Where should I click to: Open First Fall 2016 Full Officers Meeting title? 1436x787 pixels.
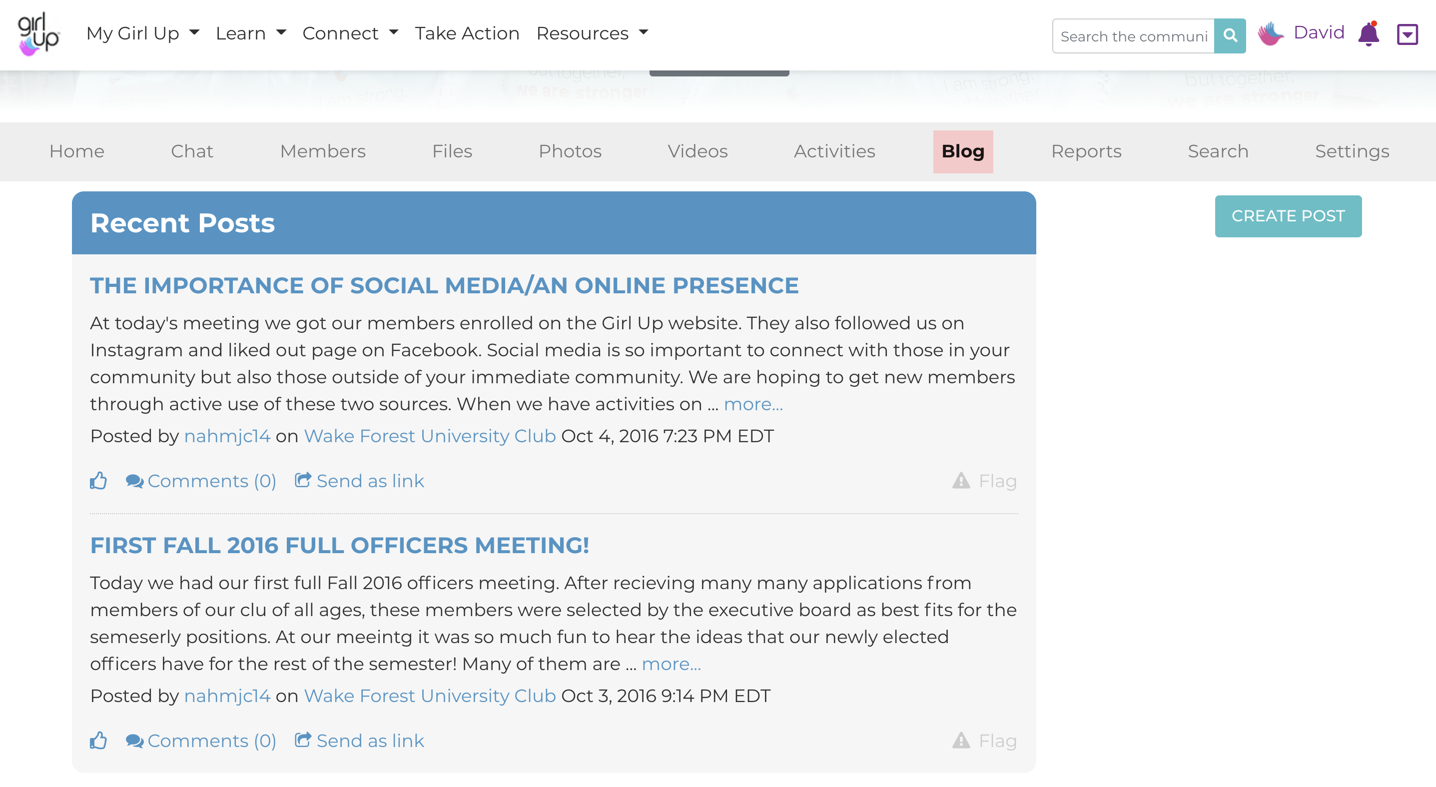tap(339, 545)
